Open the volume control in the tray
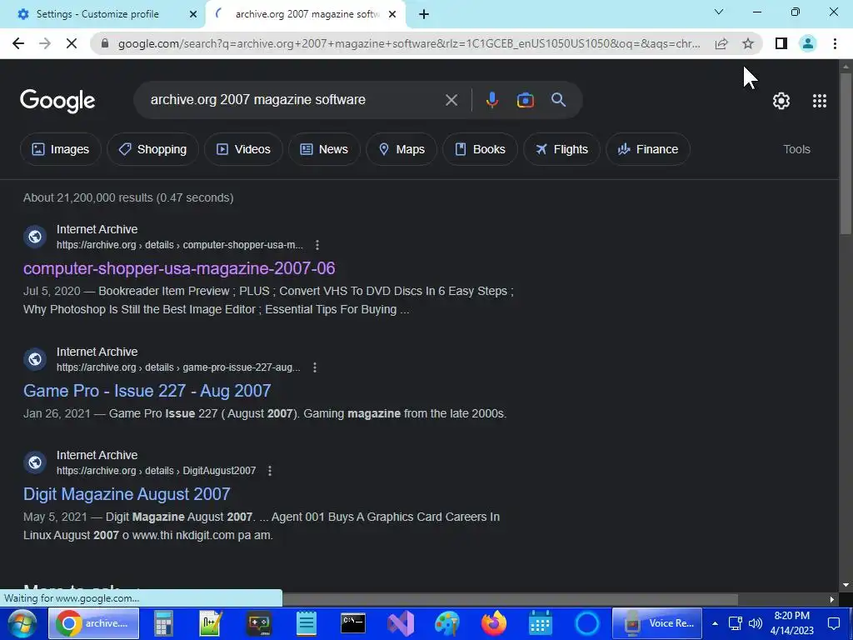This screenshot has height=640, width=853. coord(755,623)
